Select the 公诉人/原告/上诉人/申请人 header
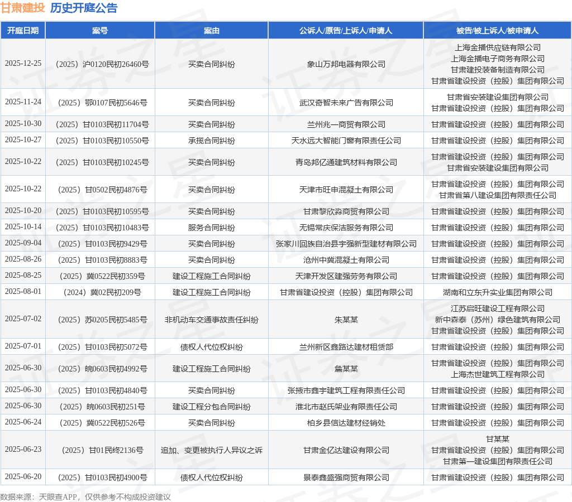The width and height of the screenshot is (572, 502). click(x=346, y=31)
